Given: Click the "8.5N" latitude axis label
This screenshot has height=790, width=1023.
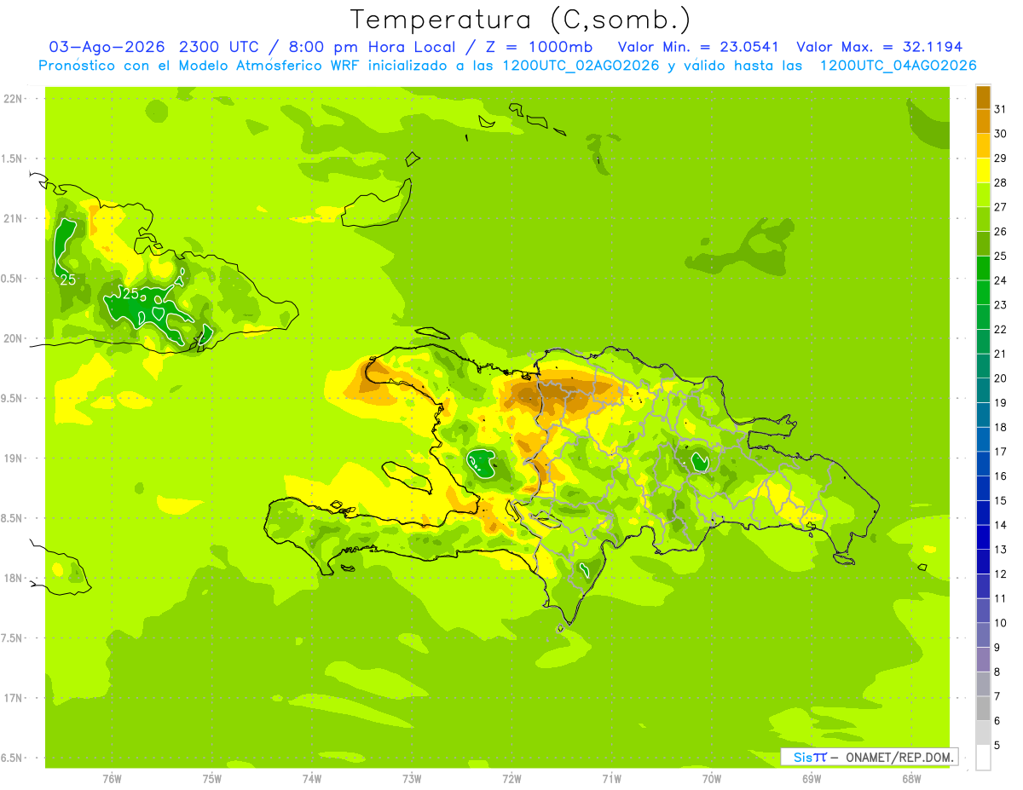Looking at the screenshot, I should pyautogui.click(x=13, y=518).
